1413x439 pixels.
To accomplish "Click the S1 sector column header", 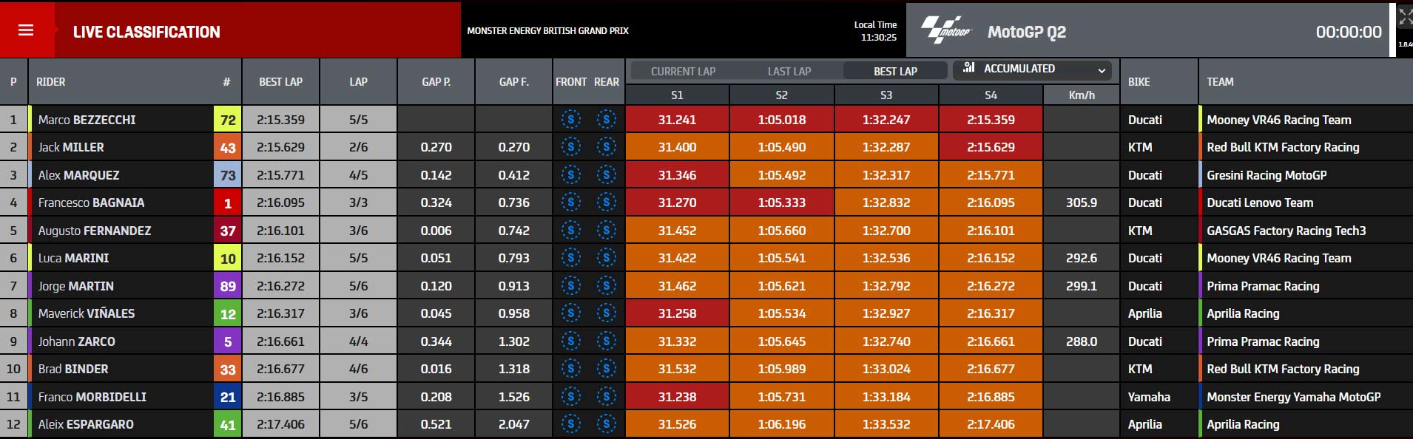I will (677, 95).
